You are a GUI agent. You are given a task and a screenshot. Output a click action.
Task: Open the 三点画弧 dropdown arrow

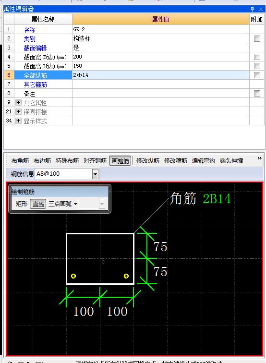pyautogui.click(x=75, y=204)
